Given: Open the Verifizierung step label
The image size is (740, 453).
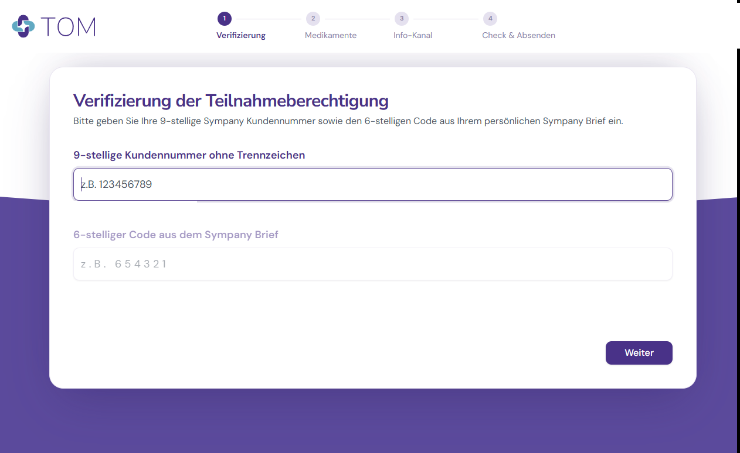Looking at the screenshot, I should (x=241, y=35).
